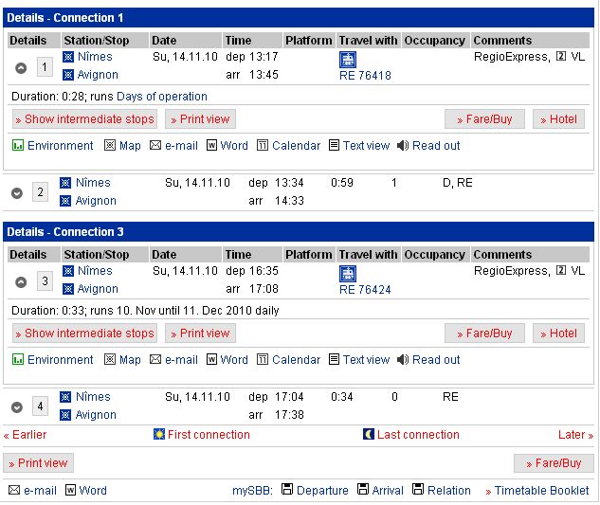The height and width of the screenshot is (505, 600).
Task: Expand details of connection 4
Action: pos(16,407)
